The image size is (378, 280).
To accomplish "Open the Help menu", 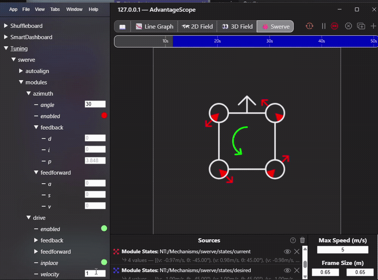I will (x=94, y=9).
